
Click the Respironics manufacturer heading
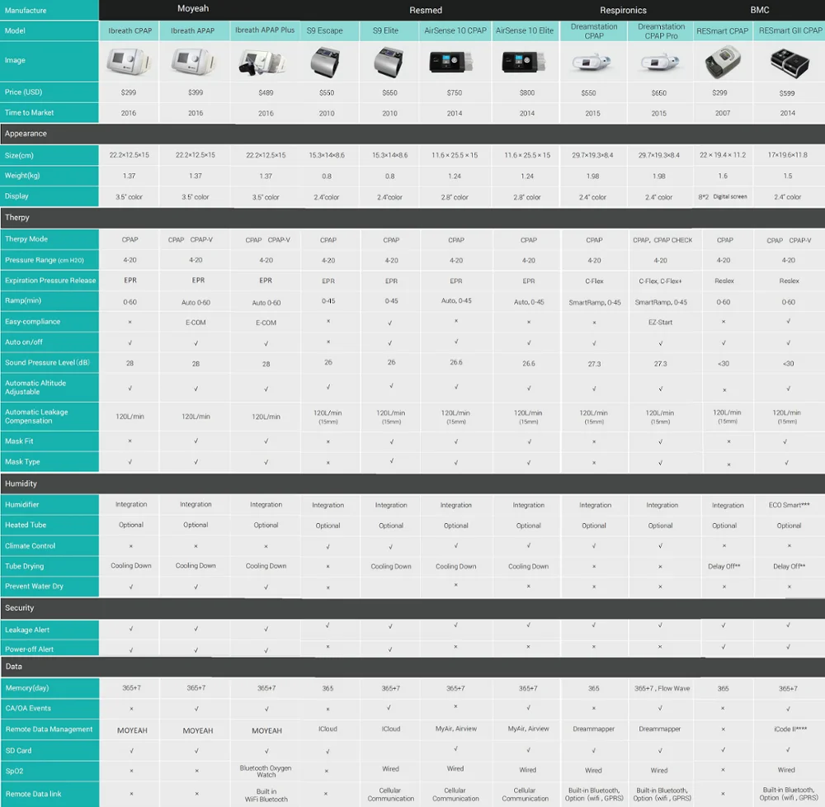(x=623, y=10)
